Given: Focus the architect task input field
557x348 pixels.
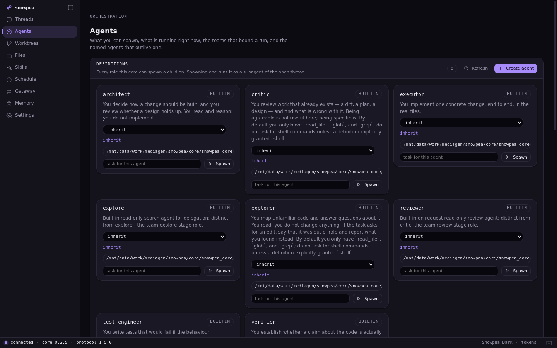Looking at the screenshot, I should coord(152,164).
